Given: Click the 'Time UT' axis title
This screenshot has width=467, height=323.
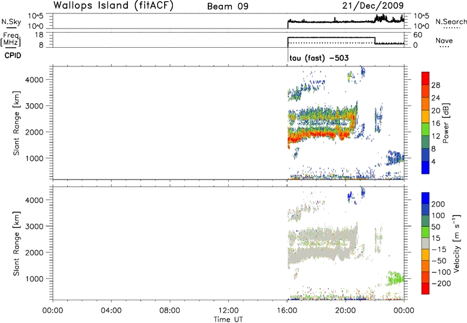Looking at the screenshot, I should (228, 320).
